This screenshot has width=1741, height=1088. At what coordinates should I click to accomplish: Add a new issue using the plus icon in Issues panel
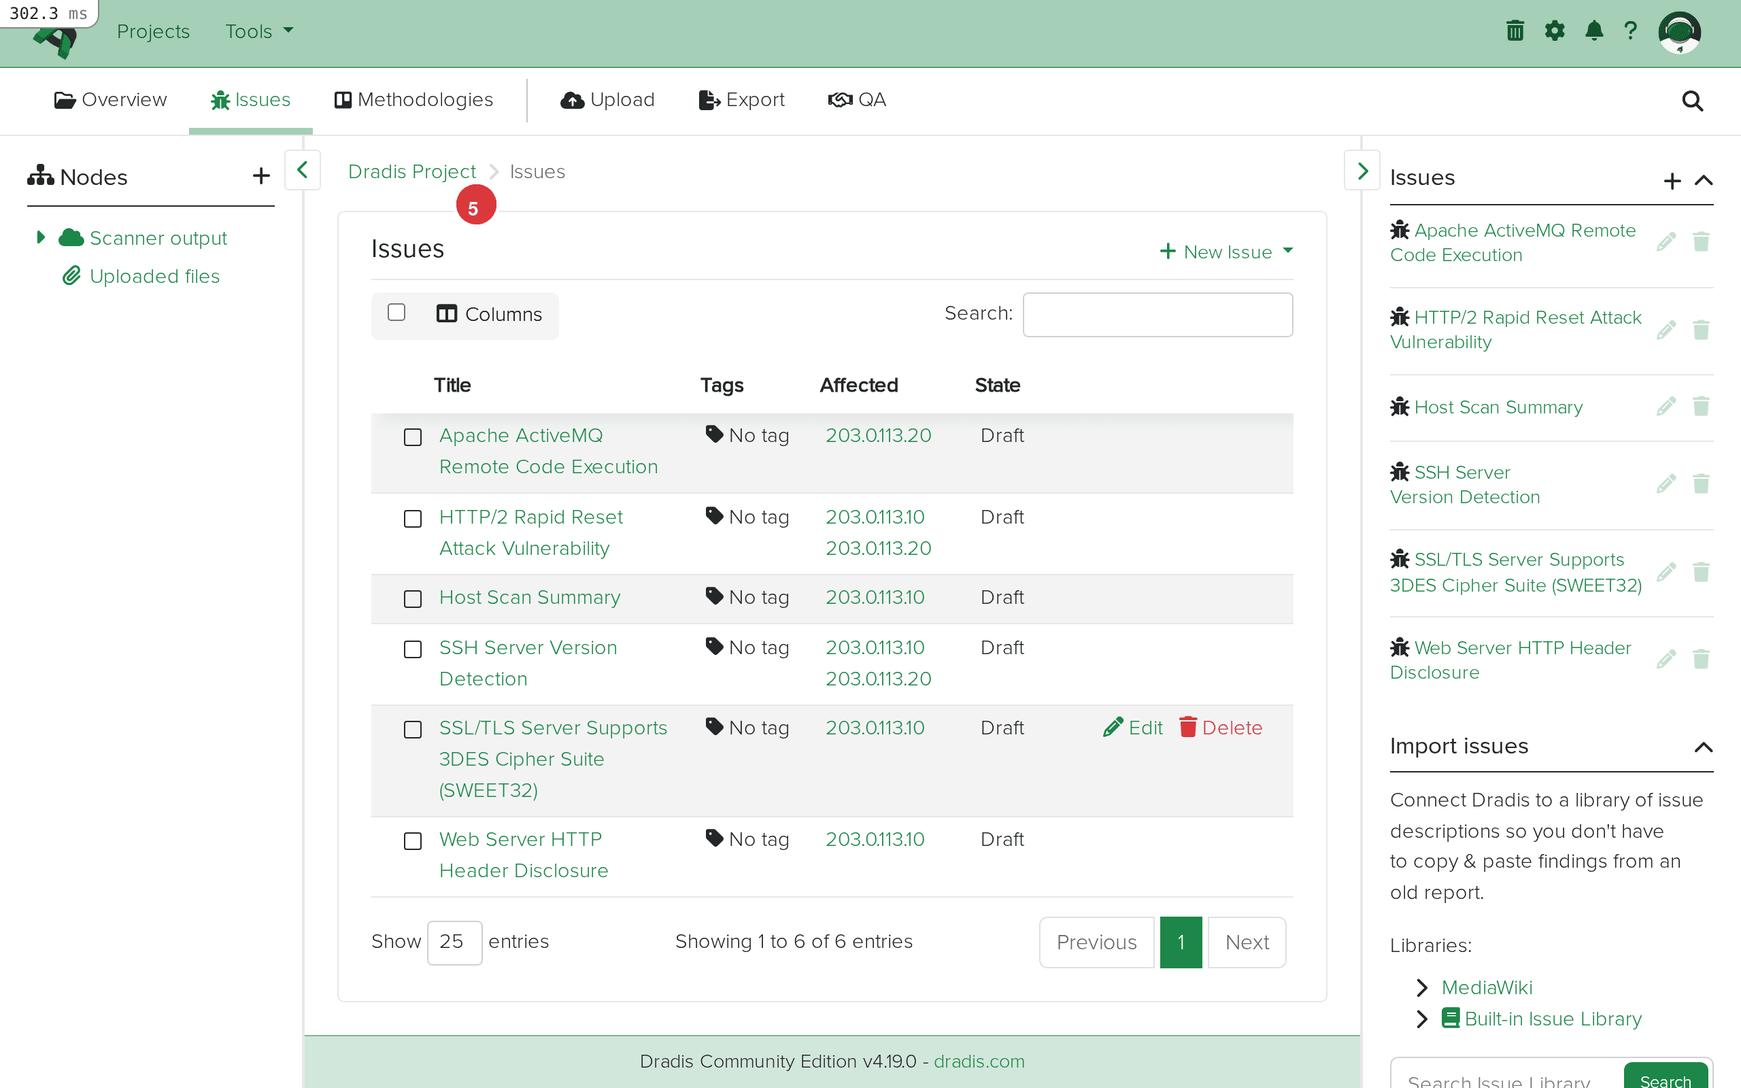(1672, 181)
